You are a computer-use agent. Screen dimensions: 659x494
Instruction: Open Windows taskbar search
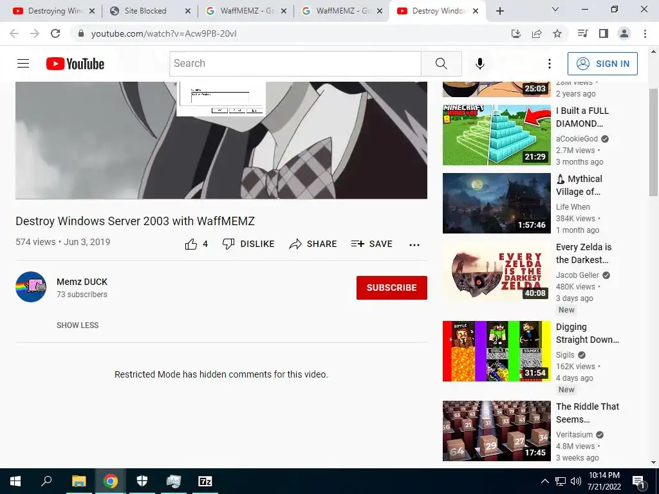click(46, 481)
